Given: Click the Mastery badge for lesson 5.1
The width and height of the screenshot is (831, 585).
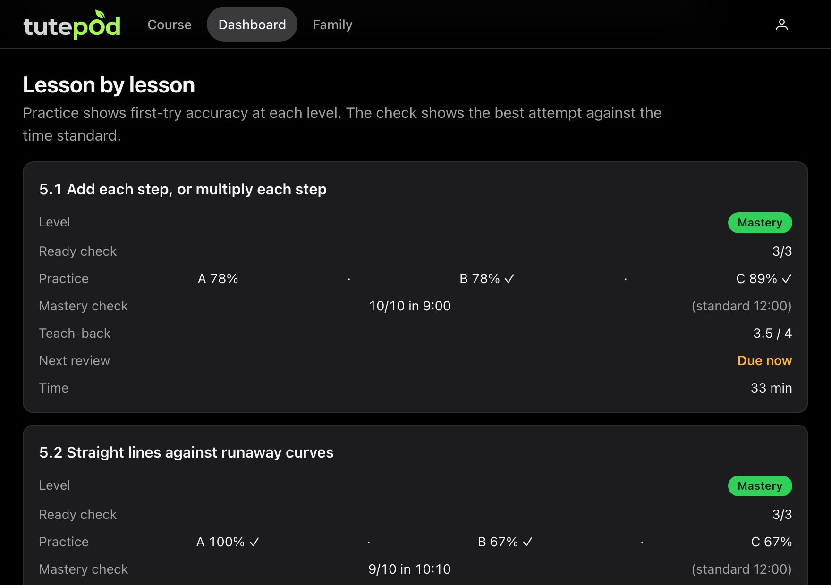Looking at the screenshot, I should tap(760, 223).
